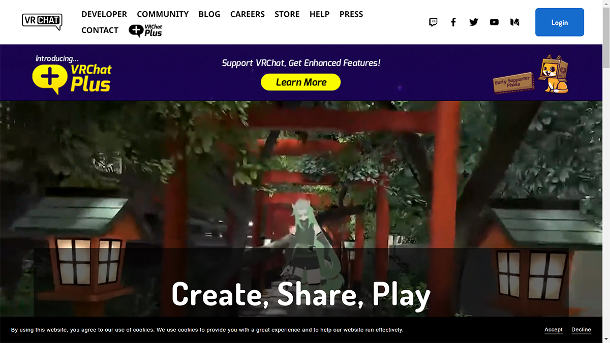Click the Early Supporter Phase ticket badge
The width and height of the screenshot is (610, 343).
pos(513,83)
